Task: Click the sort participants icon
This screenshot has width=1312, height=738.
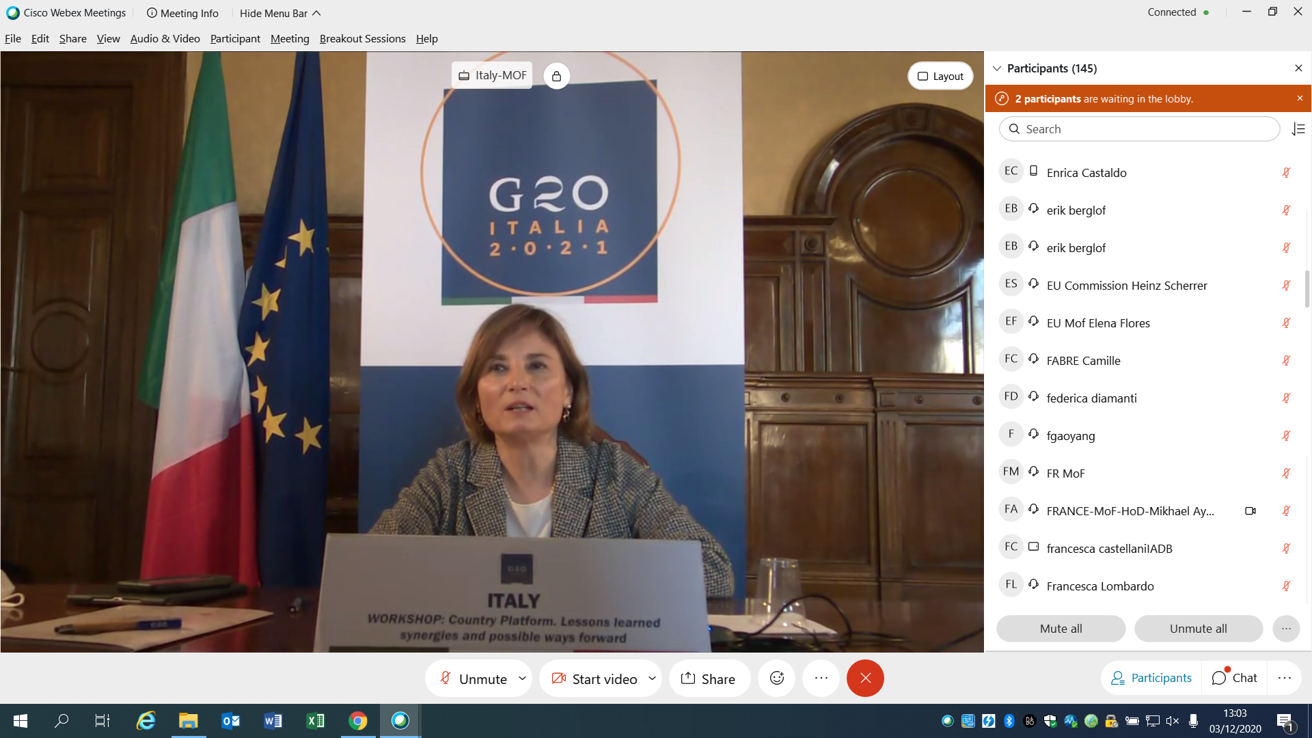Action: click(x=1298, y=129)
